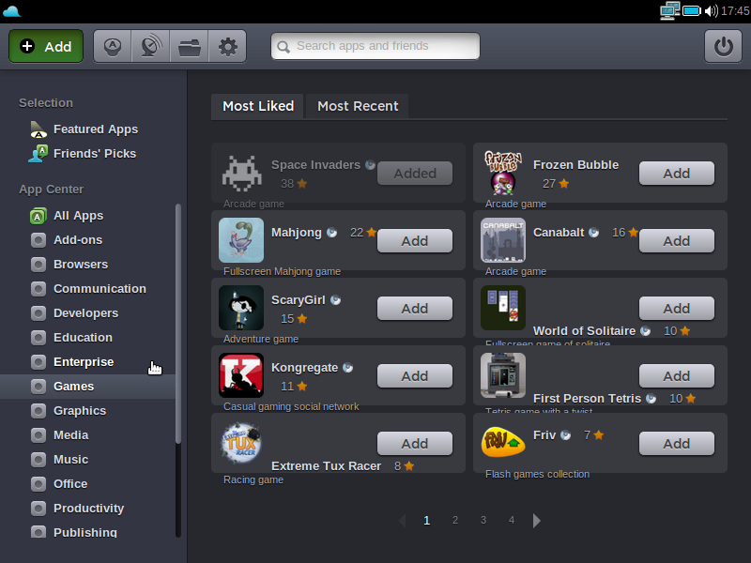Open the folder files icon in toolbar

(x=189, y=46)
